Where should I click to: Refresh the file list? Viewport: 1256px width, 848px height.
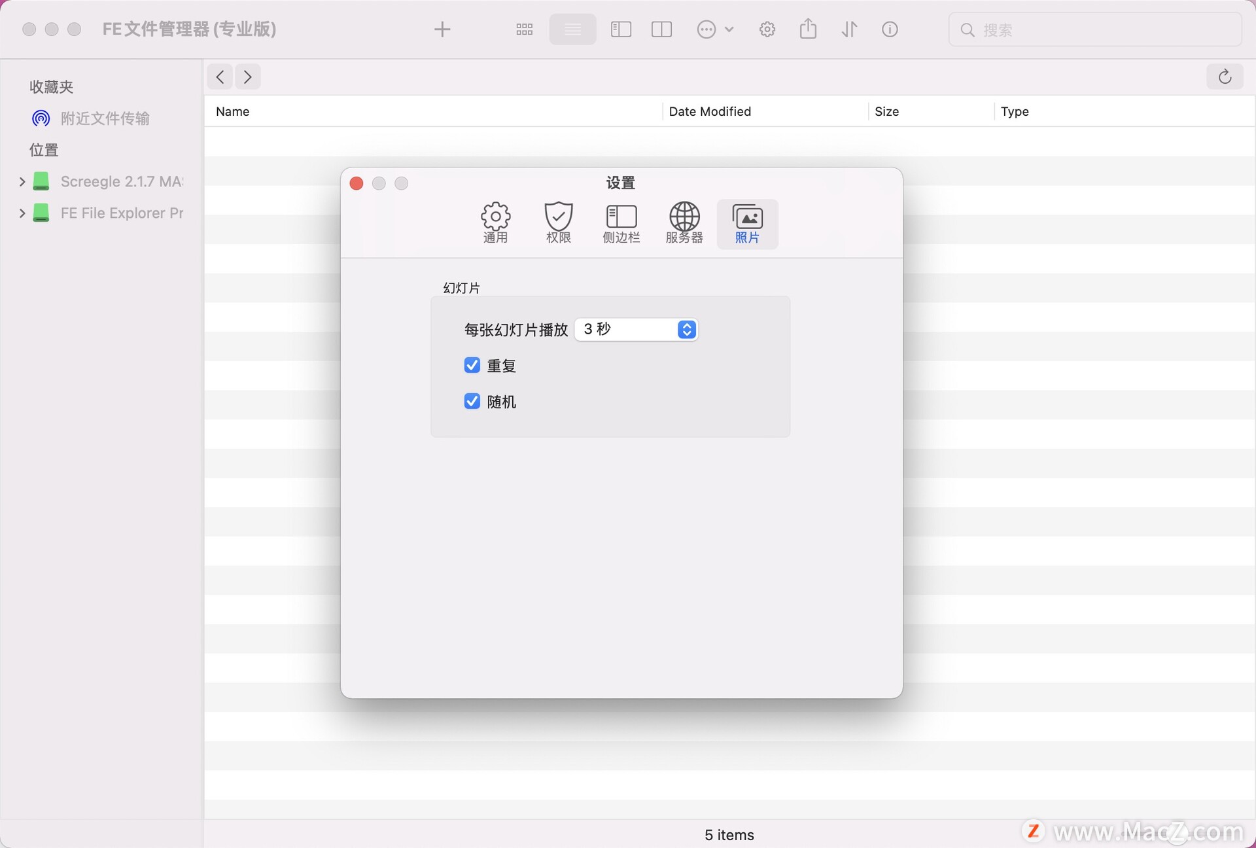pyautogui.click(x=1225, y=77)
